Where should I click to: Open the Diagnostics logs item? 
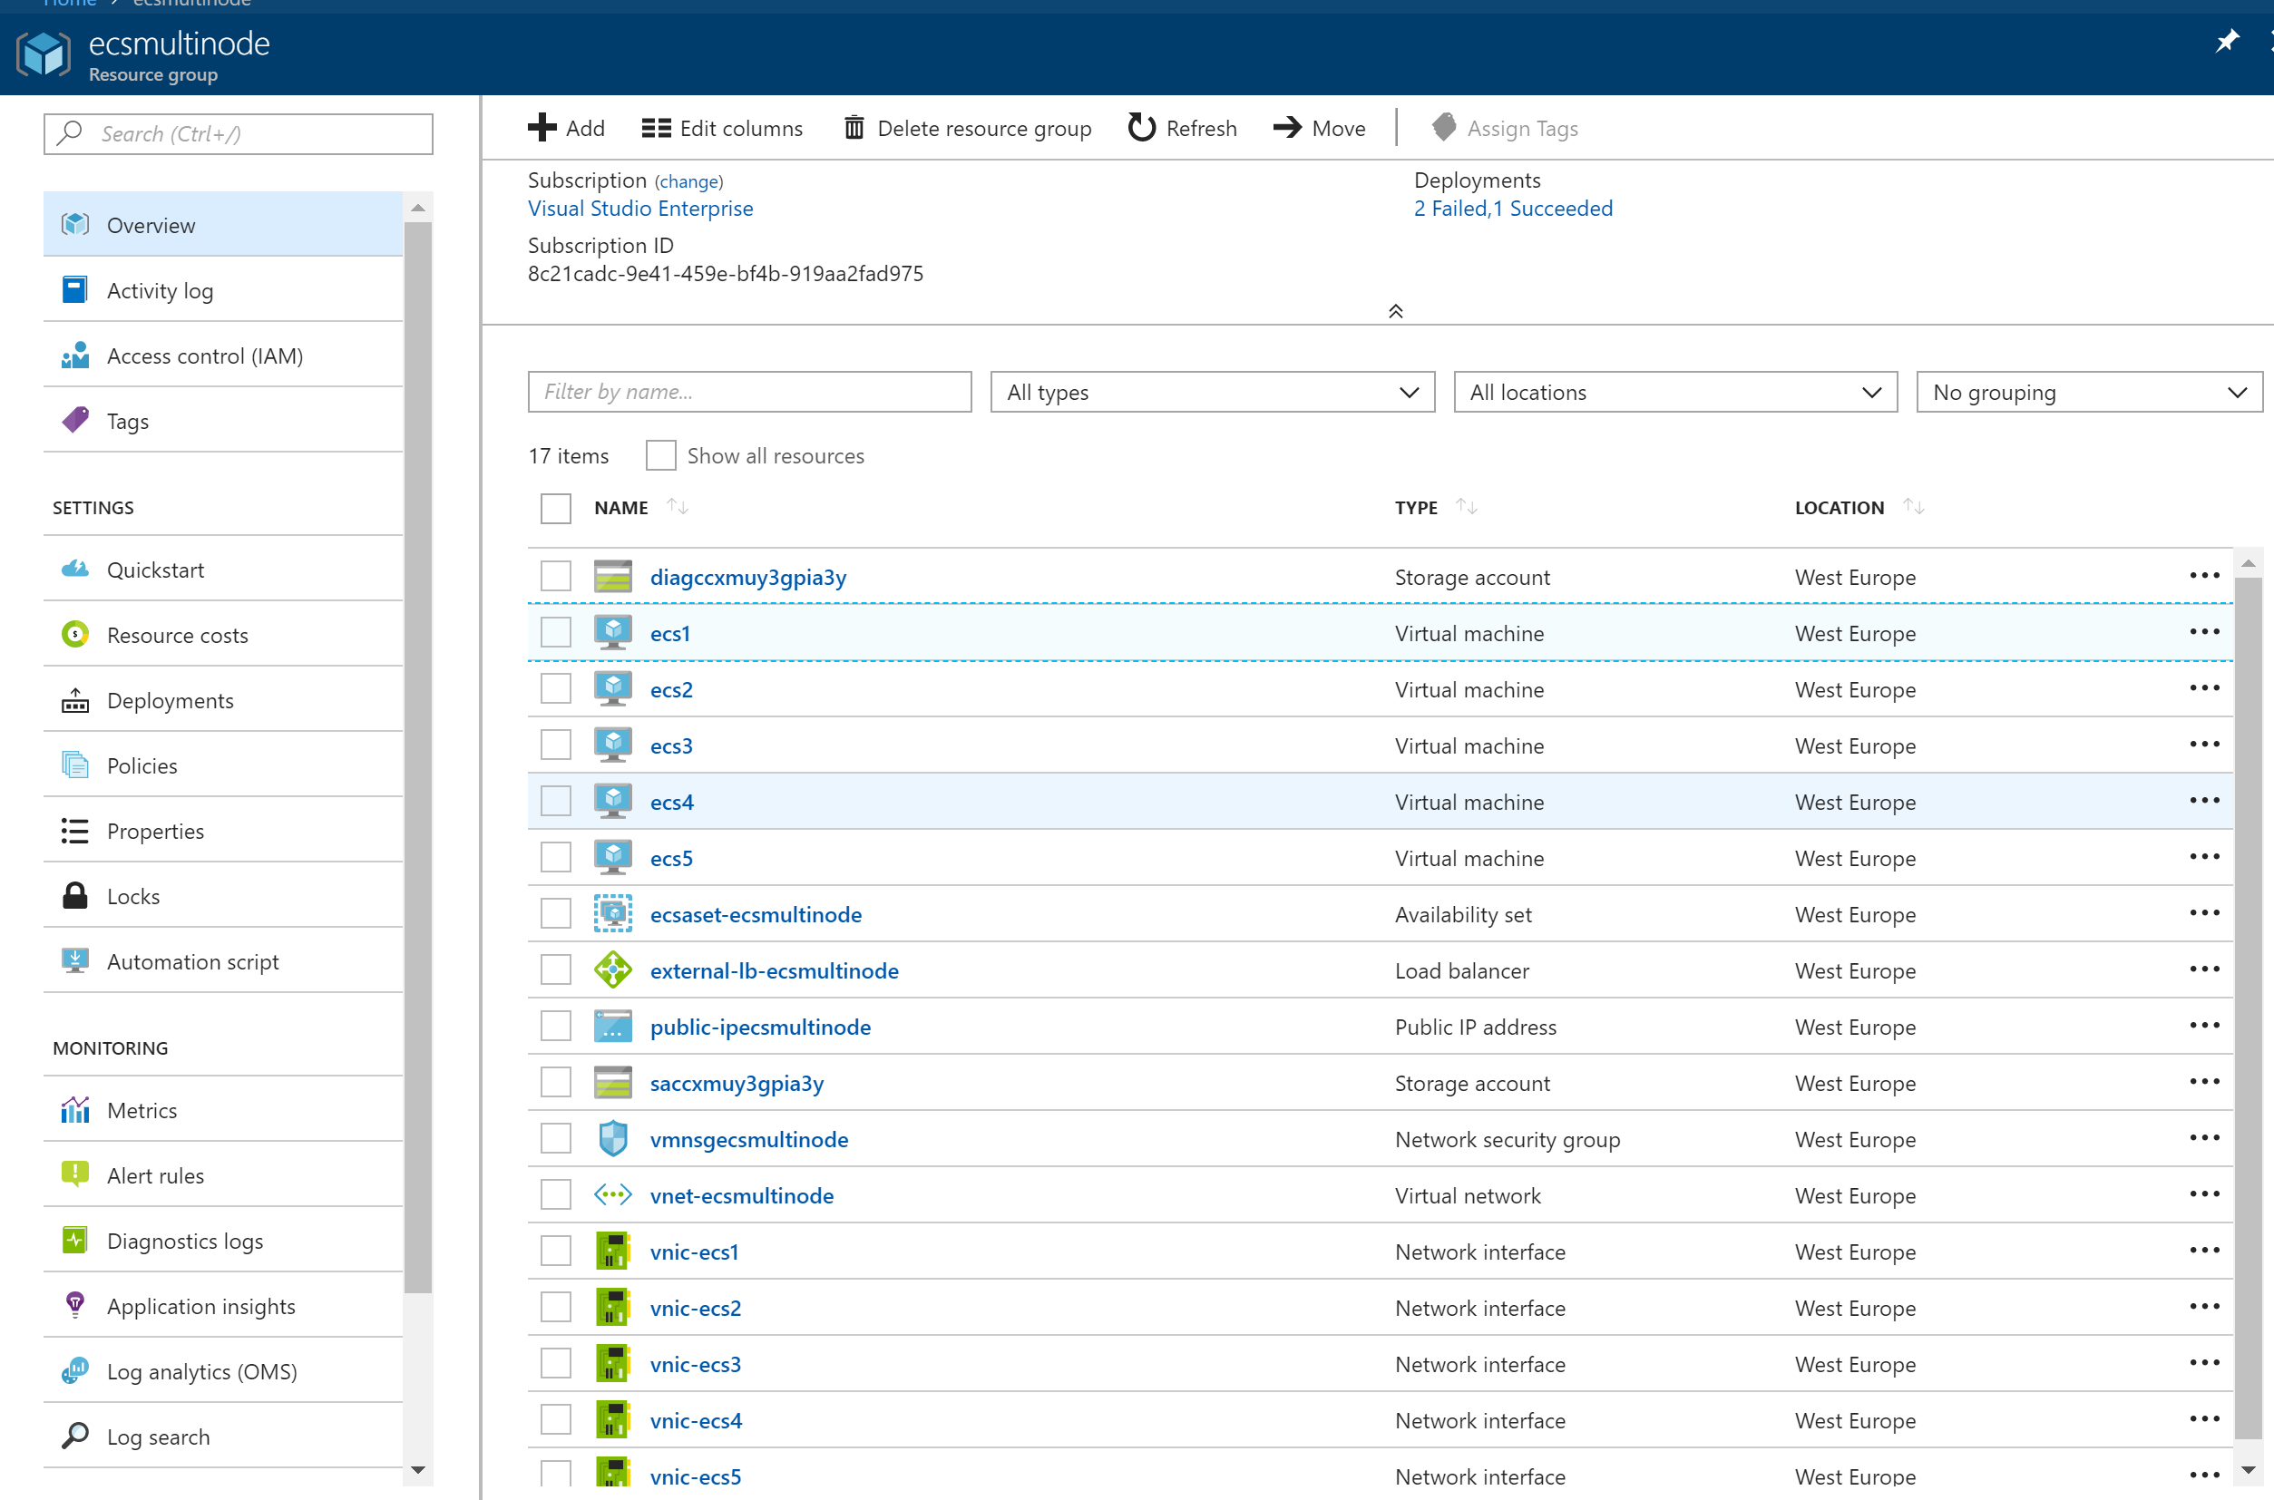pos(223,1241)
